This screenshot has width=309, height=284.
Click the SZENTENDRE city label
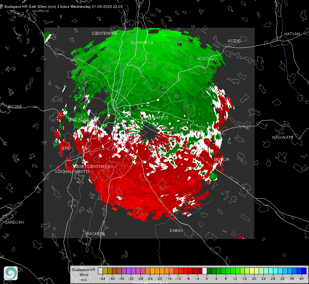click(104, 33)
